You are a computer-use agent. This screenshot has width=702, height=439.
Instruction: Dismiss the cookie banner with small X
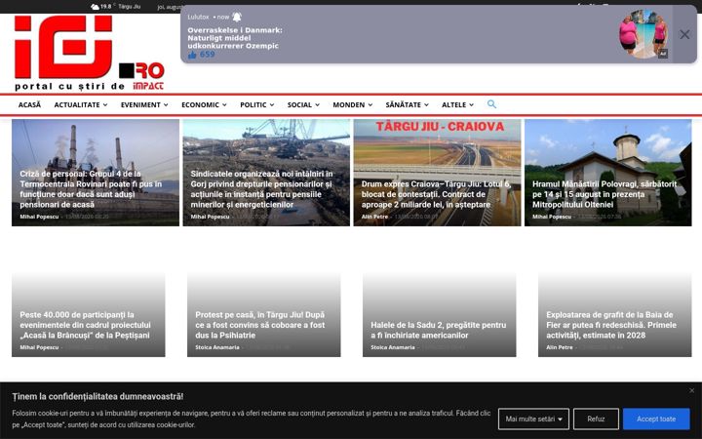691,390
